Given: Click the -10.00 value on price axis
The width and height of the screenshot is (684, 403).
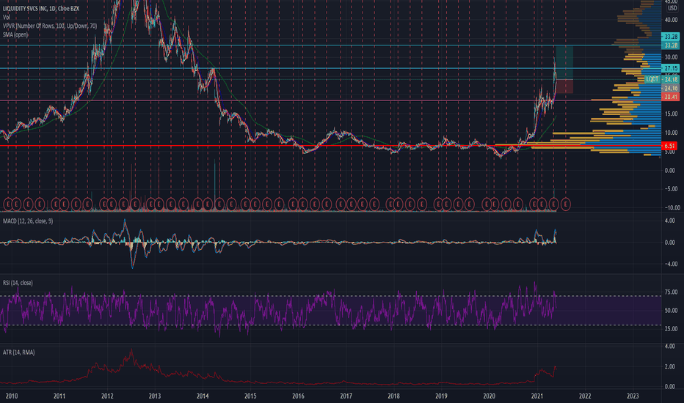Looking at the screenshot, I should coord(671,208).
